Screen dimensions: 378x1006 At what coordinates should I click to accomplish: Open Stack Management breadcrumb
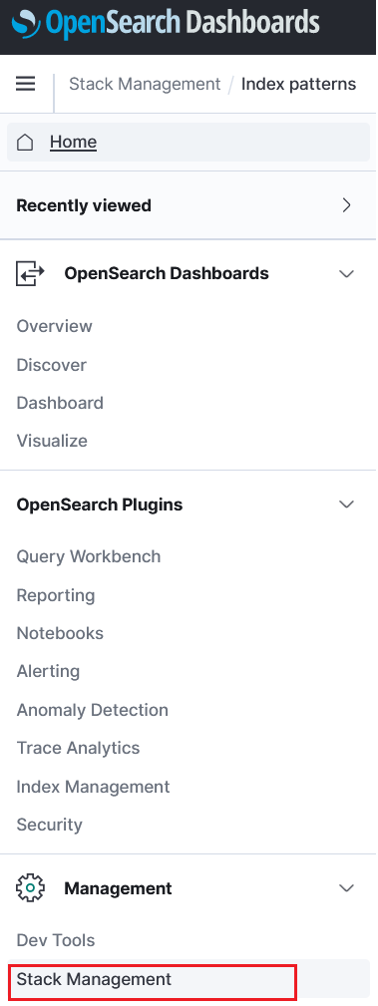pos(145,84)
